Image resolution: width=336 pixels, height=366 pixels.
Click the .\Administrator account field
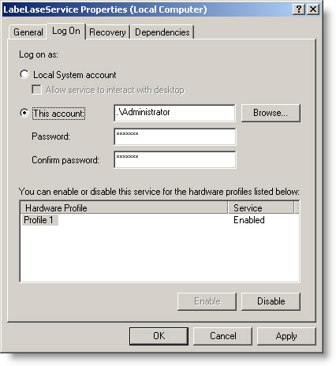click(x=175, y=113)
